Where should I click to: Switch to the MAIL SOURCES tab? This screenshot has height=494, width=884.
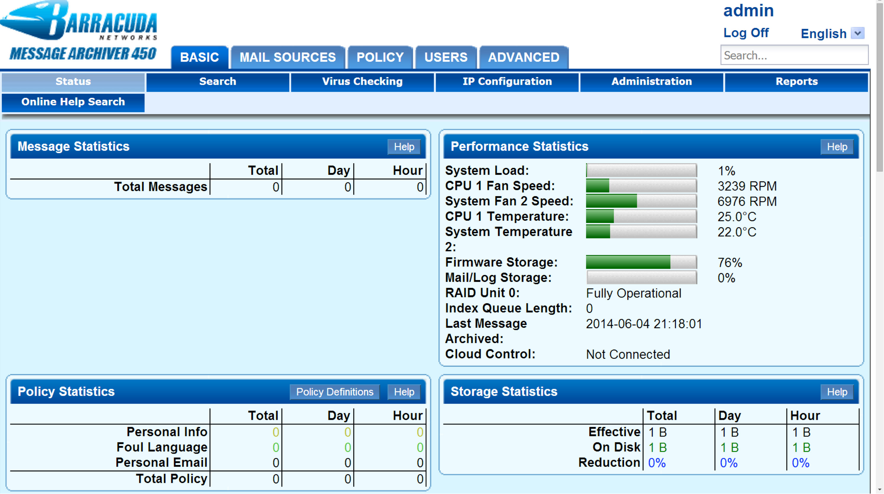288,57
